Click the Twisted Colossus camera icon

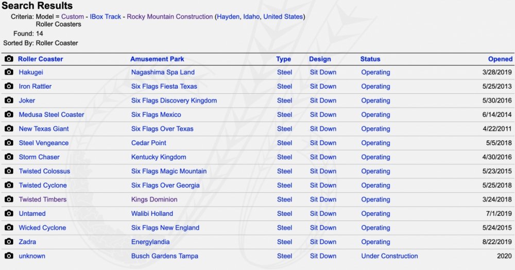tap(9, 171)
